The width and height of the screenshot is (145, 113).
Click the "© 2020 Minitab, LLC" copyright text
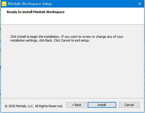pyautogui.click(x=19, y=106)
